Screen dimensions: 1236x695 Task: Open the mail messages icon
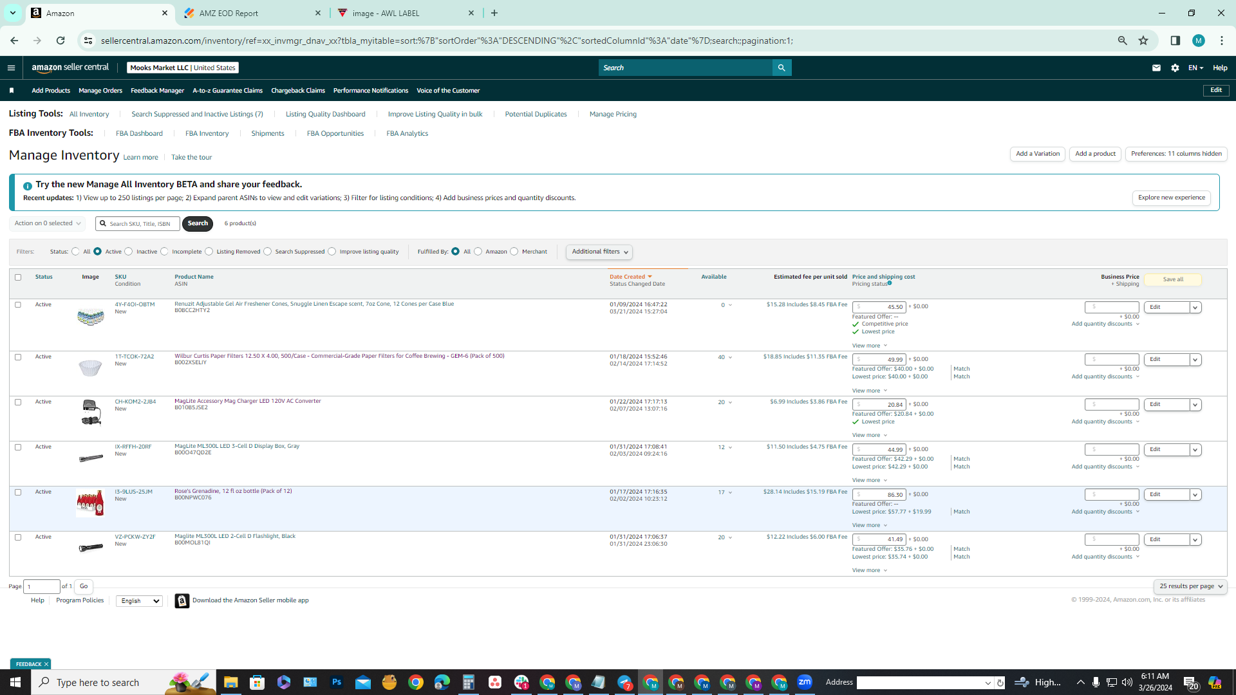[x=1156, y=68]
